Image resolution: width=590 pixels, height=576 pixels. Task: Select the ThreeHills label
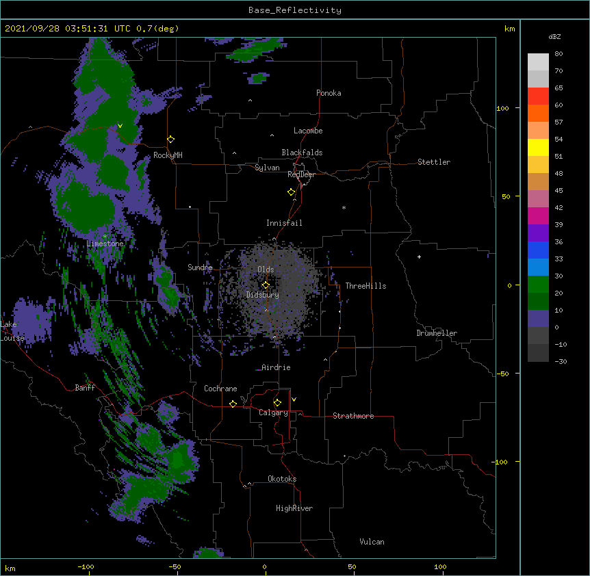click(x=365, y=286)
